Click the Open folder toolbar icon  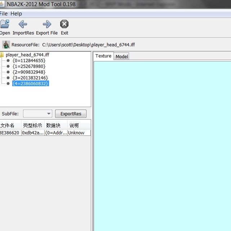(5, 24)
